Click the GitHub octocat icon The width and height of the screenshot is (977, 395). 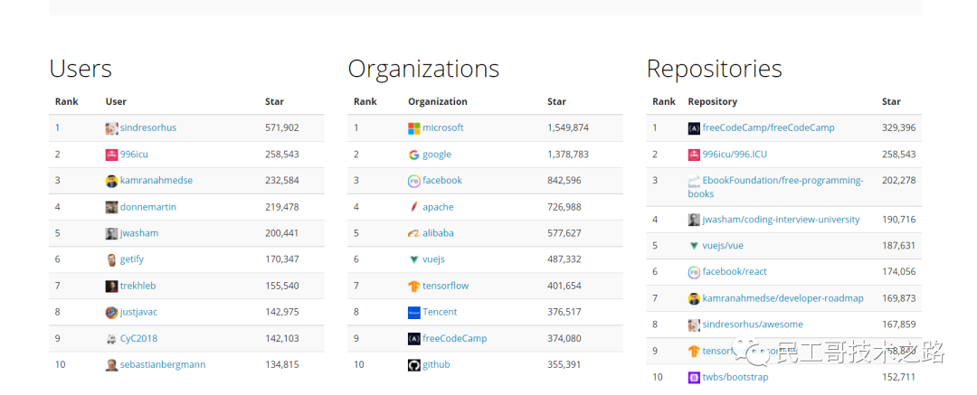414,364
